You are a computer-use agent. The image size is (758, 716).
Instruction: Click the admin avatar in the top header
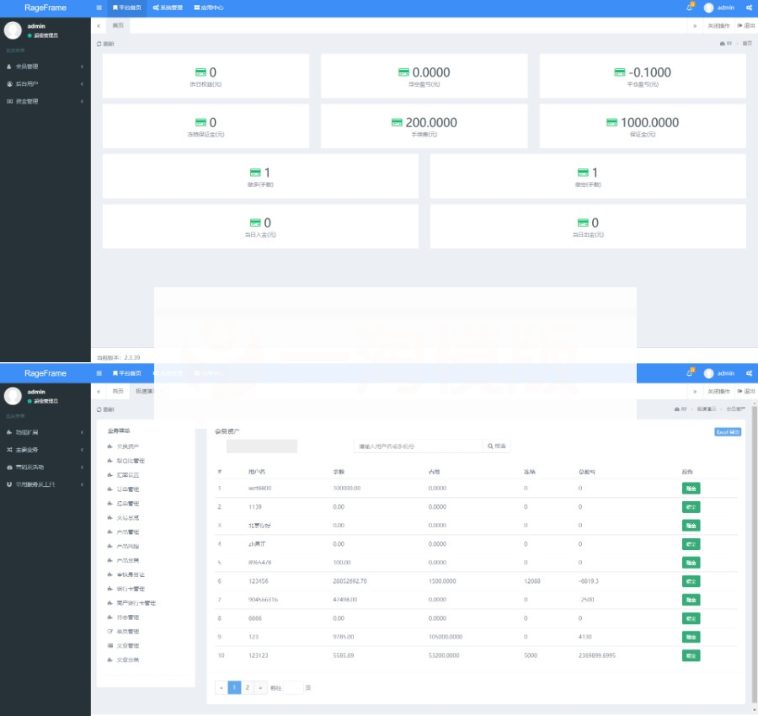[x=708, y=8]
